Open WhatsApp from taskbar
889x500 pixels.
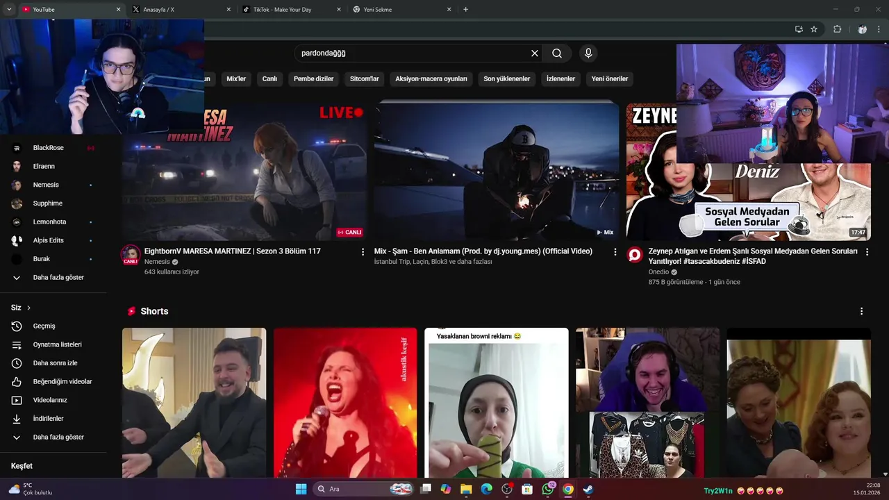[x=548, y=489]
